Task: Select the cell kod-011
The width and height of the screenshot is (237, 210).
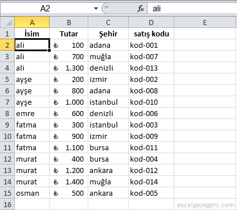Action: click(x=151, y=147)
